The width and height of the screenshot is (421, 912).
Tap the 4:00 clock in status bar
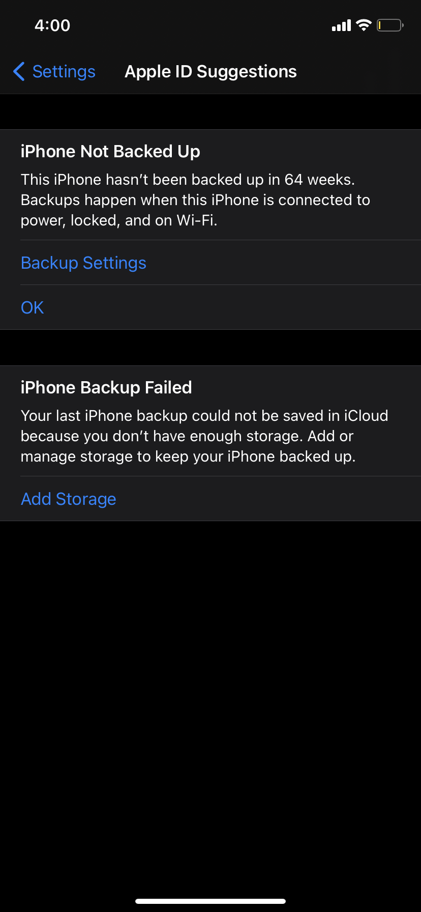(x=52, y=25)
